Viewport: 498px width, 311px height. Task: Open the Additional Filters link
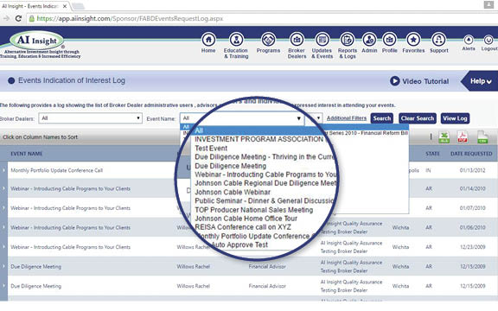[347, 118]
